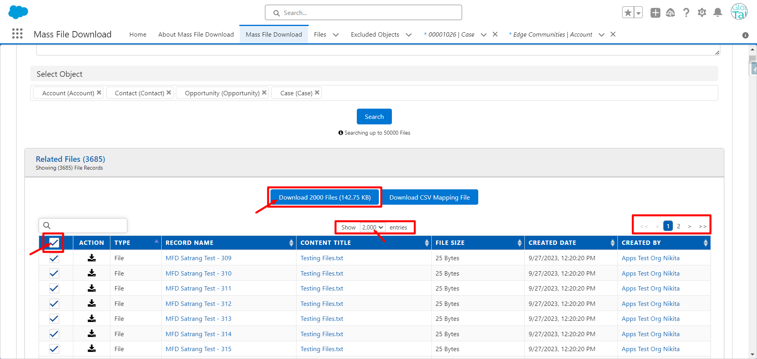Click Download CSV Mapping File button
Screen dimensions: 757x359
tap(430, 197)
